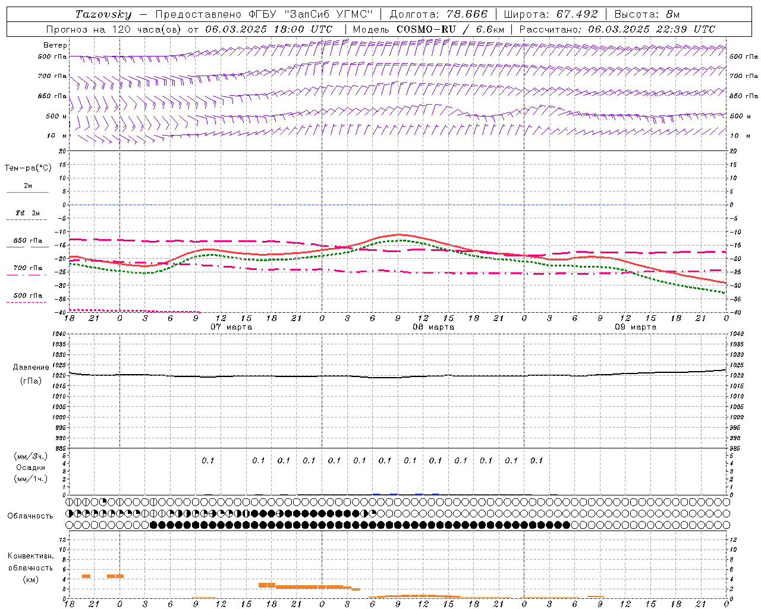Click the green dotted dew point curve
This screenshot has width=761, height=609.
(x=398, y=240)
